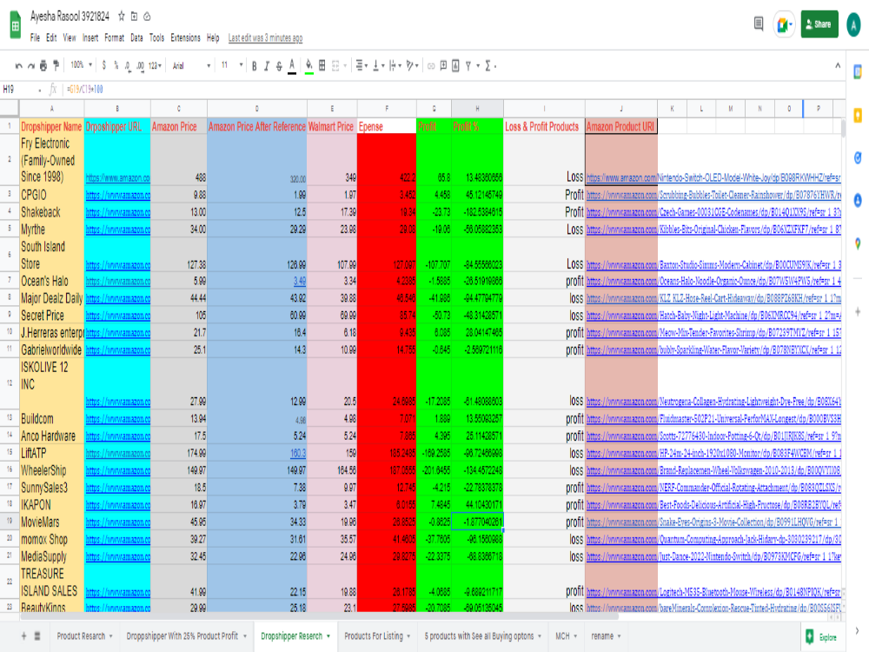Open more number formats dropdown
The width and height of the screenshot is (869, 652).
coord(156,66)
